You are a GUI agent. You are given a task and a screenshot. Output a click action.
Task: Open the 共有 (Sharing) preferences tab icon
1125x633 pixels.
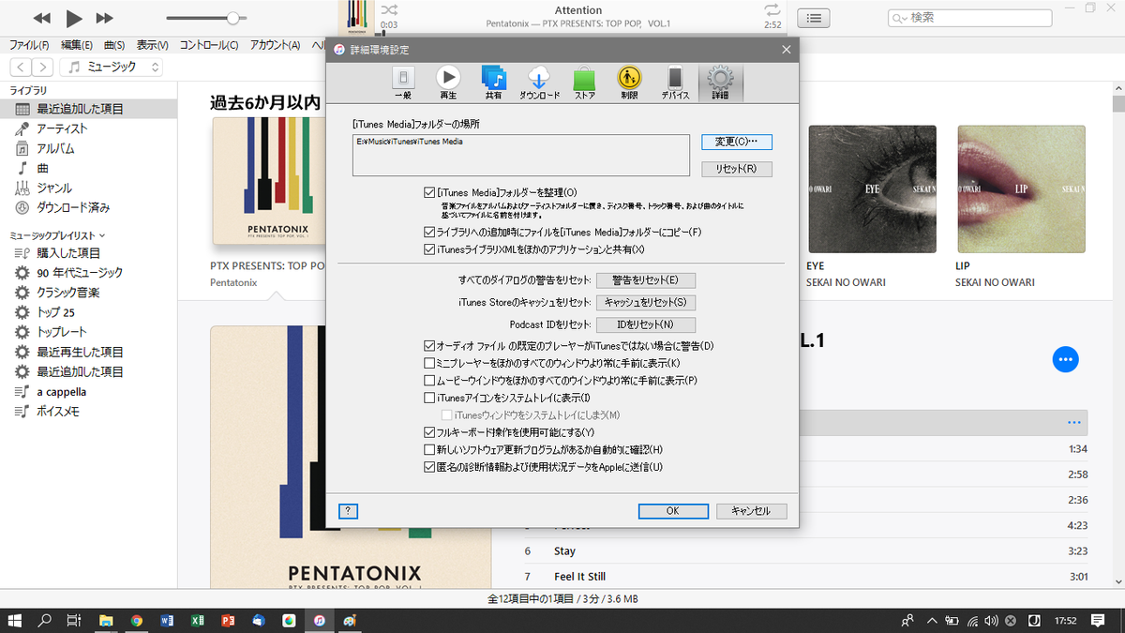click(x=493, y=83)
